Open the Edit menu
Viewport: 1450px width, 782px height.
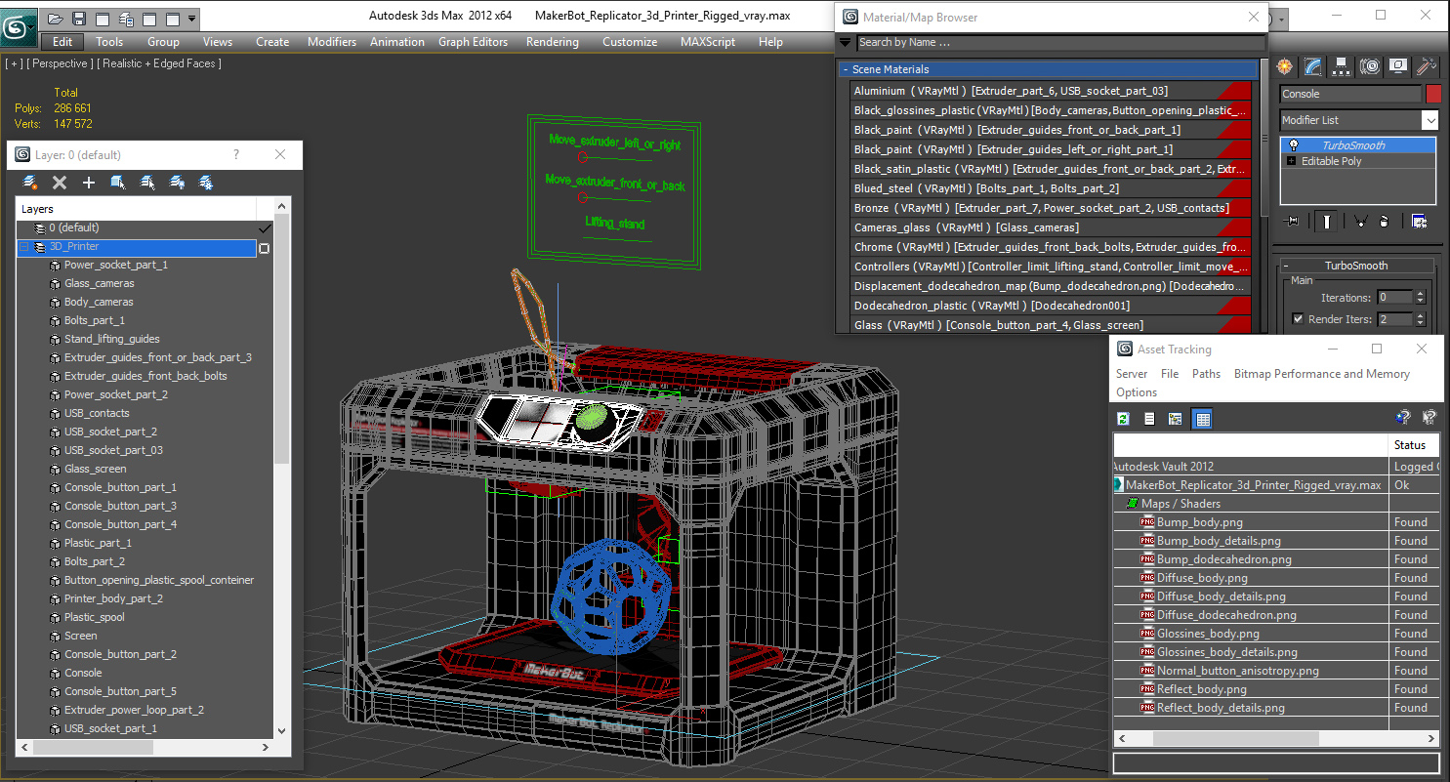pos(62,42)
